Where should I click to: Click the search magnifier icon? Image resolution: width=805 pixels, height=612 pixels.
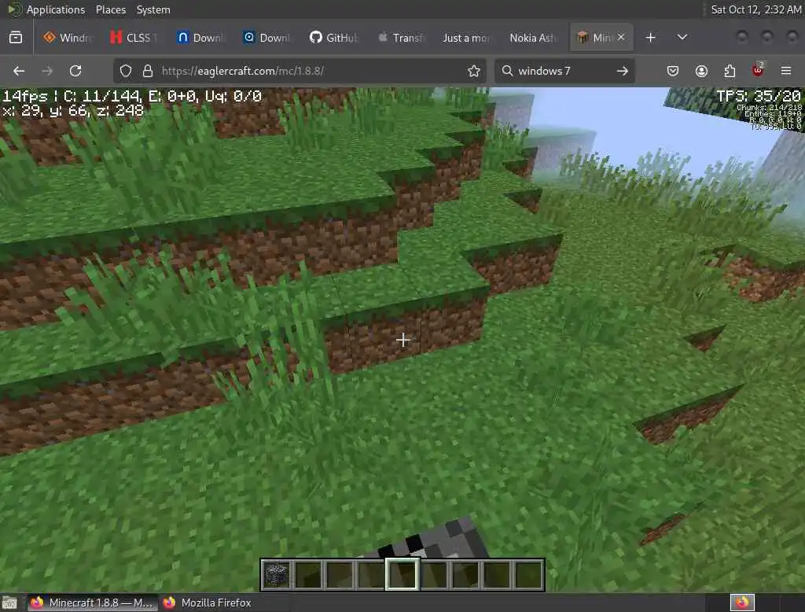click(507, 71)
